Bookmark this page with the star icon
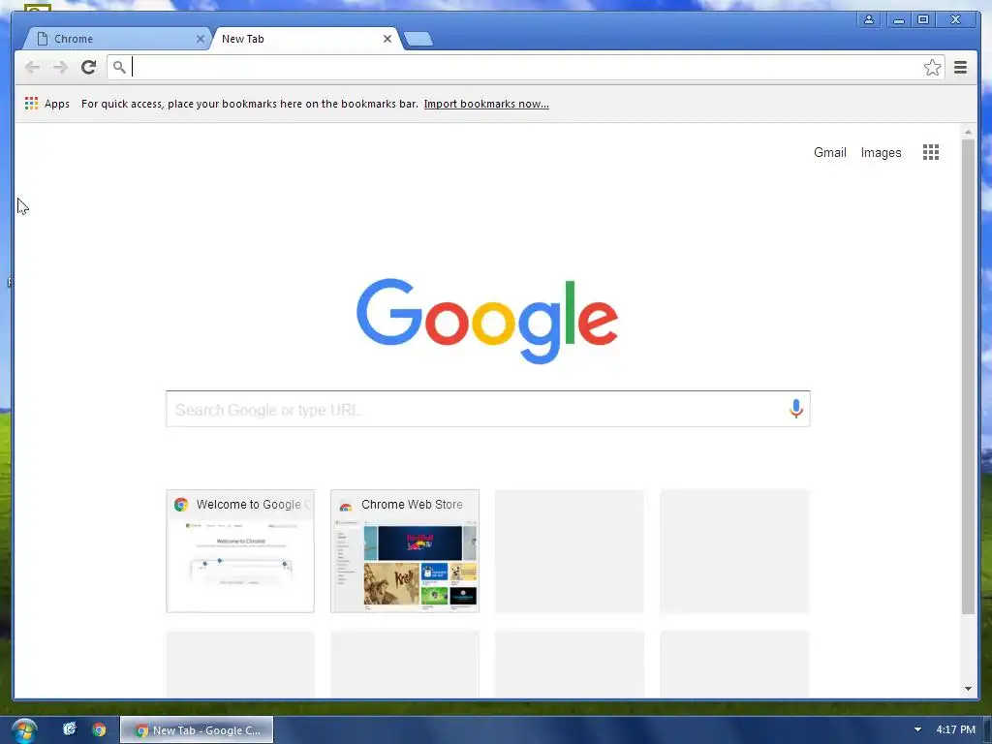This screenshot has height=744, width=992. click(932, 67)
